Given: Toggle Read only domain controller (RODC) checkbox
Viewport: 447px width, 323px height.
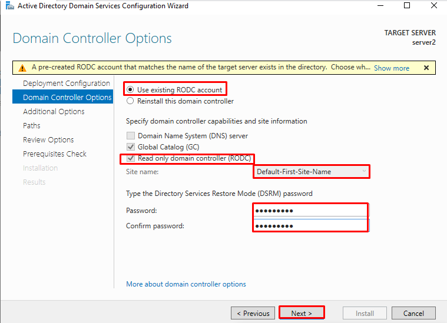Looking at the screenshot, I should (x=131, y=158).
